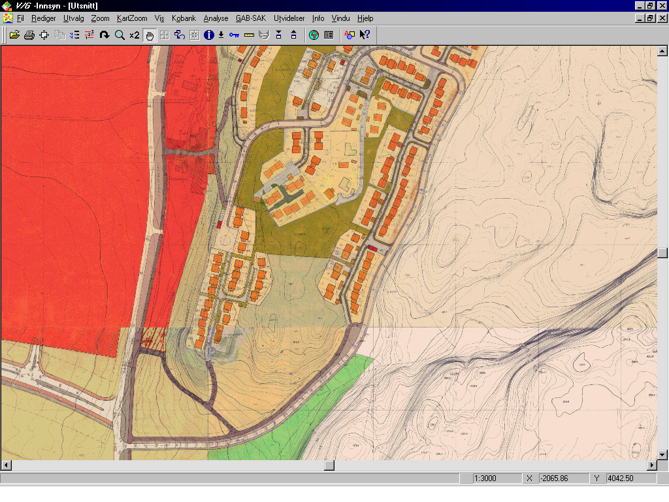Image resolution: width=669 pixels, height=502 pixels.
Task: Click the small download arrow icon
Action: click(221, 35)
